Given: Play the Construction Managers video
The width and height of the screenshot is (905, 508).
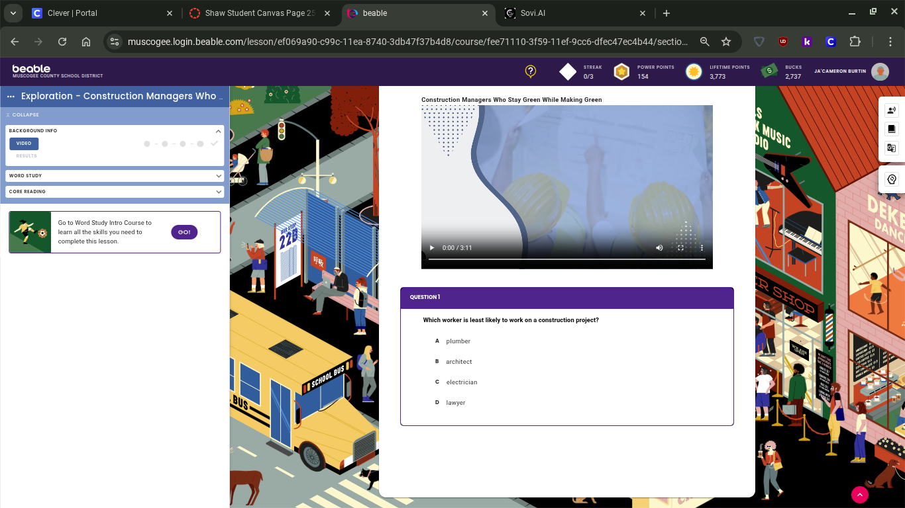Looking at the screenshot, I should (x=431, y=247).
